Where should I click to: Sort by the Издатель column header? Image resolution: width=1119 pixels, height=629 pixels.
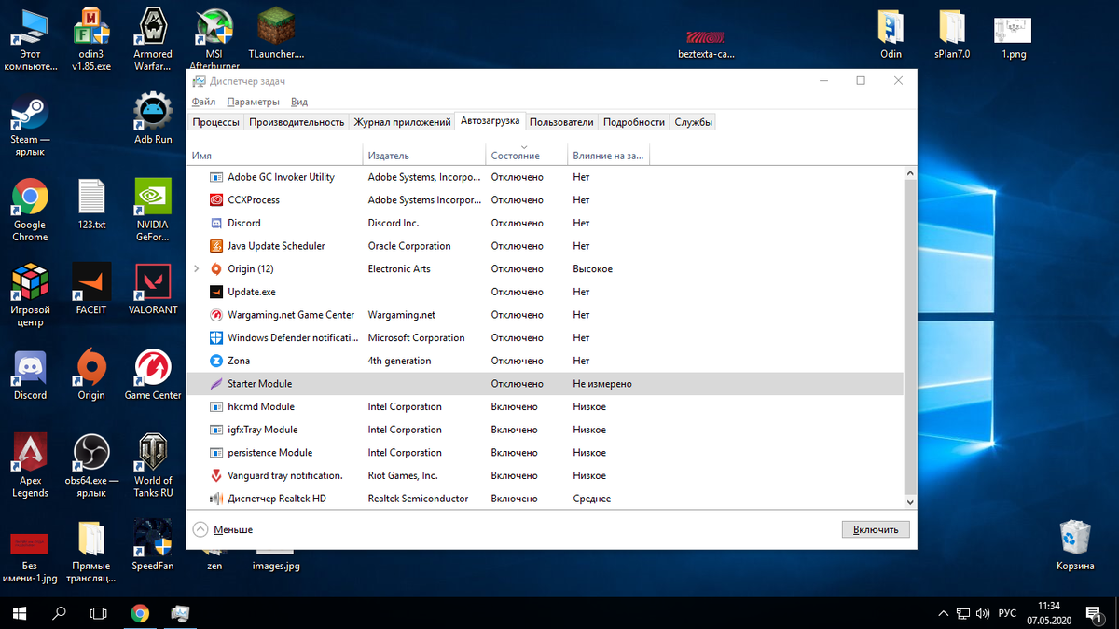pyautogui.click(x=424, y=156)
